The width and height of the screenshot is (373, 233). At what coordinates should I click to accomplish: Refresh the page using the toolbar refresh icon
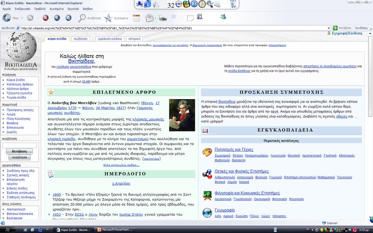click(57, 18)
